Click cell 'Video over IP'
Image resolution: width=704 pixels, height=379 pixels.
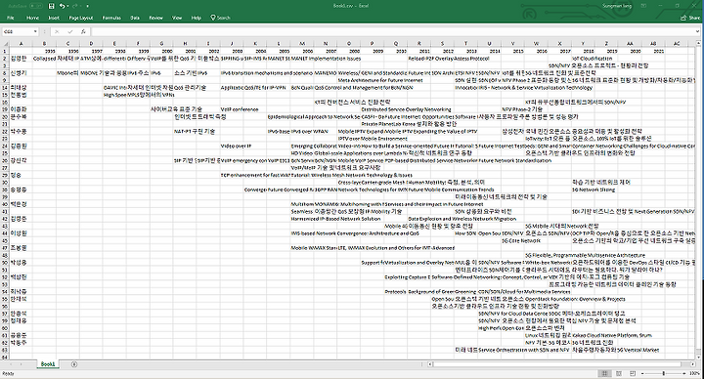click(x=237, y=146)
